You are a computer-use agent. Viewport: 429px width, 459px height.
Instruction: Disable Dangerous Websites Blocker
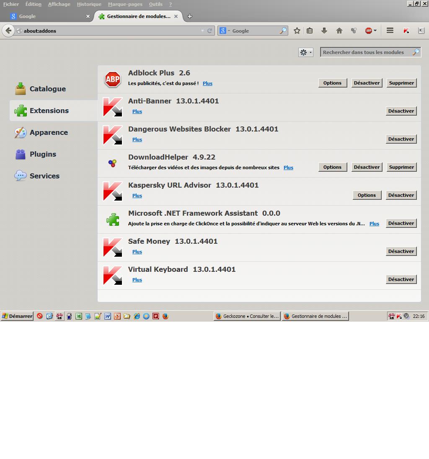coord(401,139)
